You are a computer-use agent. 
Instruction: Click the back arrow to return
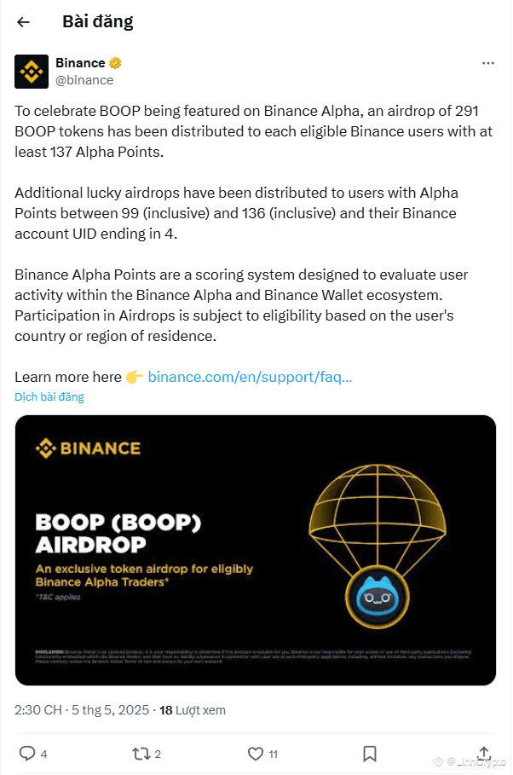tap(23, 21)
